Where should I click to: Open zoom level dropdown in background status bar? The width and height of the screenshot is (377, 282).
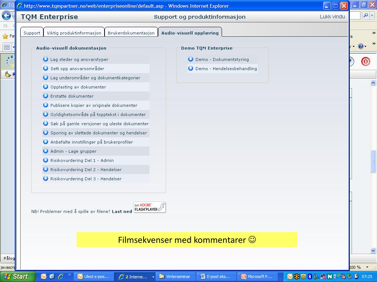pos(367,267)
